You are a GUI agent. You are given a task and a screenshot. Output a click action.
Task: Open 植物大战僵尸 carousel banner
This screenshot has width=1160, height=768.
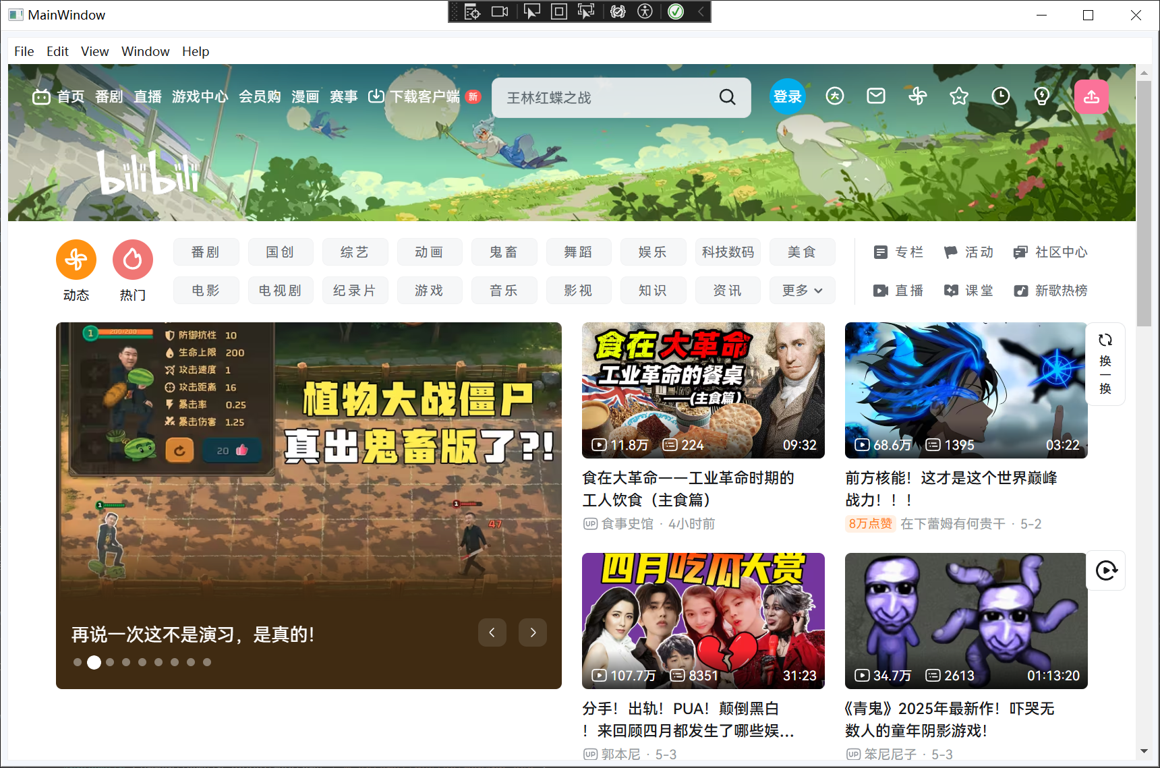[x=309, y=506]
